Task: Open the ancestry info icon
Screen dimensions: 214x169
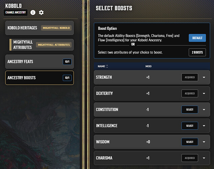Action: 33,13
